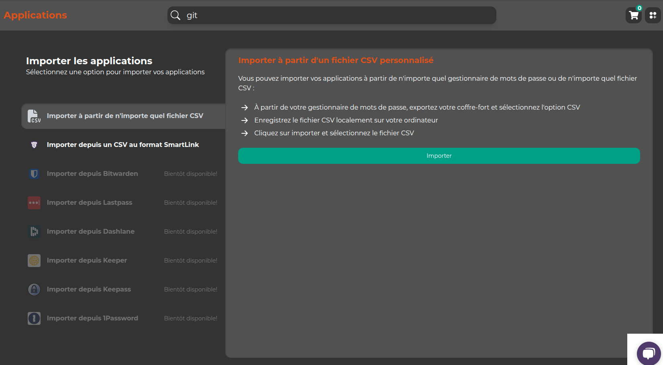This screenshot has height=365, width=663.
Task: Select Importer depuis Bitwarden option
Action: (x=92, y=174)
